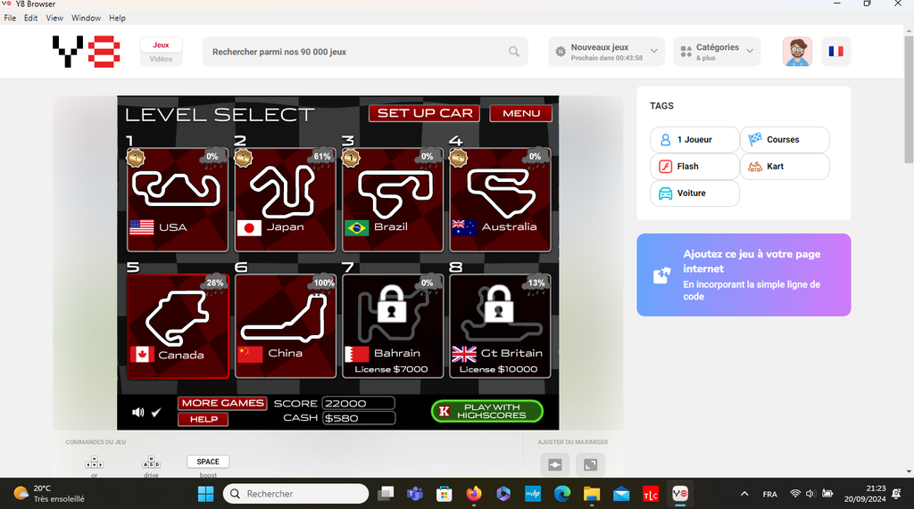Screen dimensions: 914x509
Task: Open Microsoft Teams from taskbar
Action: point(414,494)
